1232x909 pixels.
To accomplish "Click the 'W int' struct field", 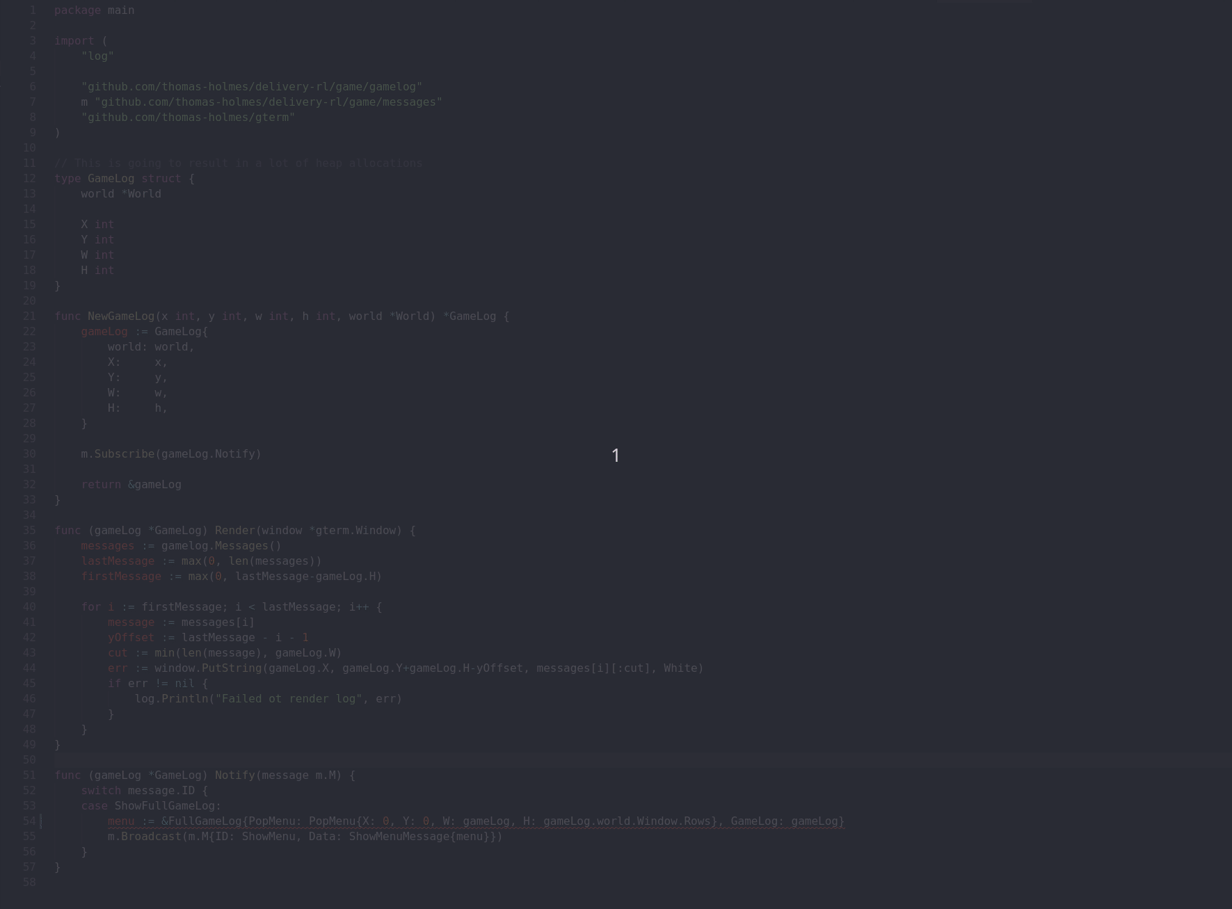I will click(x=97, y=255).
